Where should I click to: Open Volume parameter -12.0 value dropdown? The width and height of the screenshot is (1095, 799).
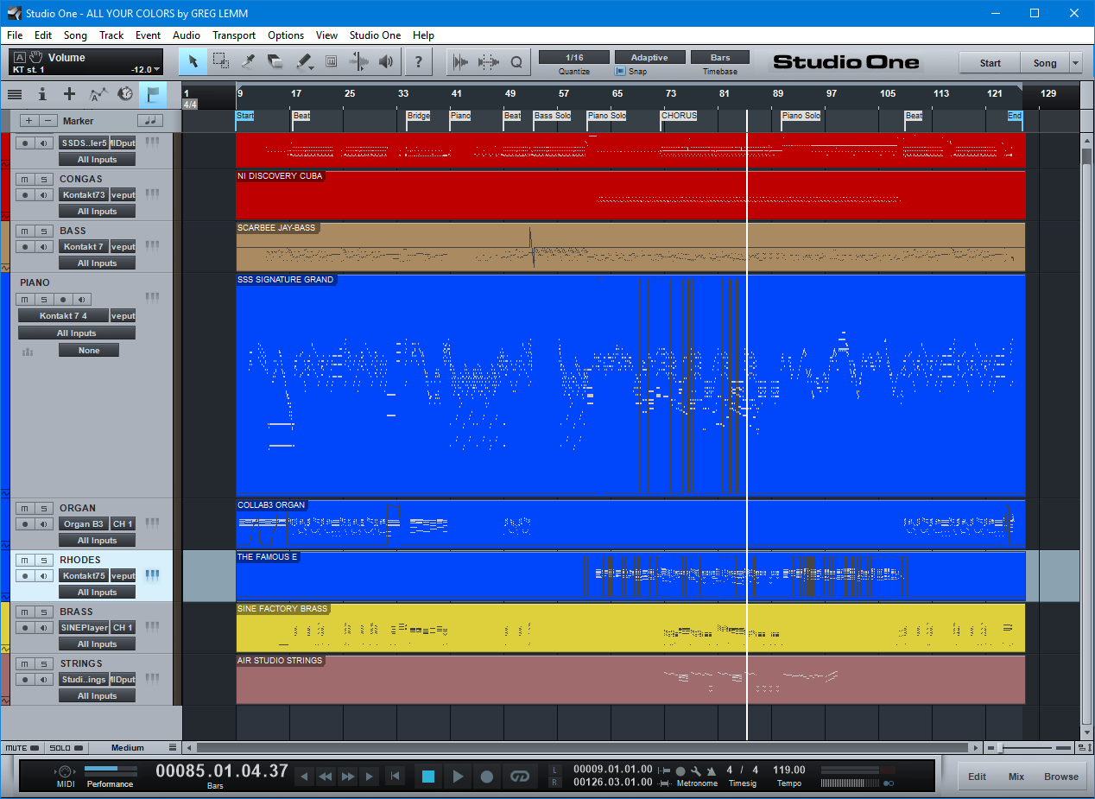click(x=146, y=69)
